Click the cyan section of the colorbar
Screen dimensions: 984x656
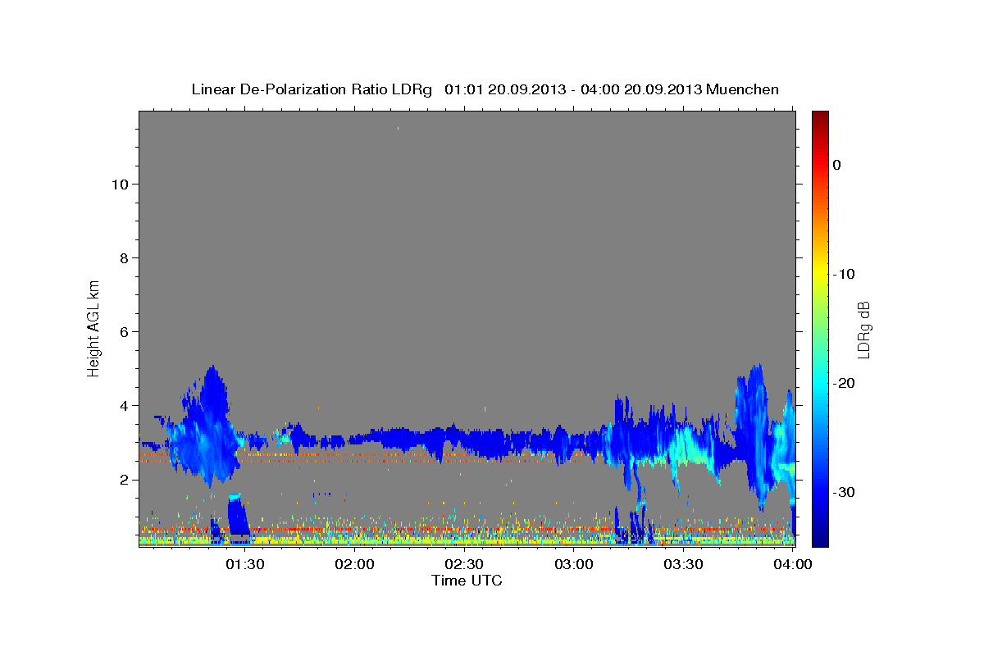tap(819, 383)
